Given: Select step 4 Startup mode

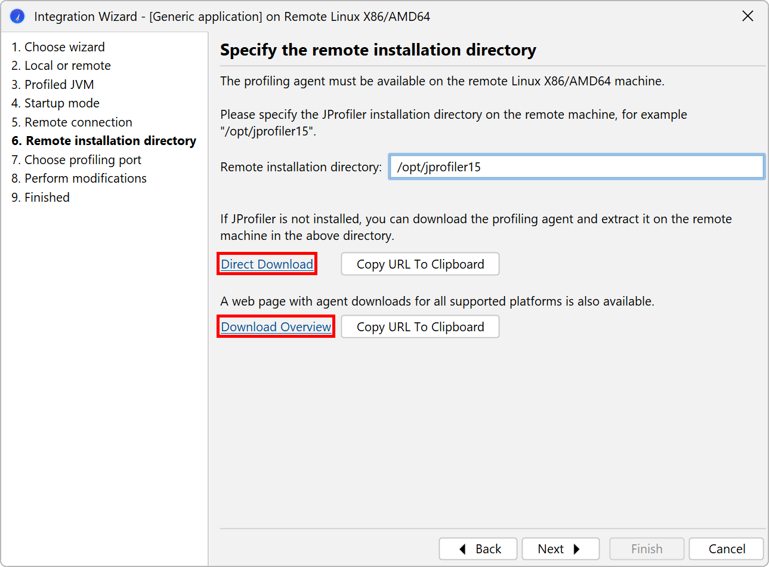Looking at the screenshot, I should [55, 103].
